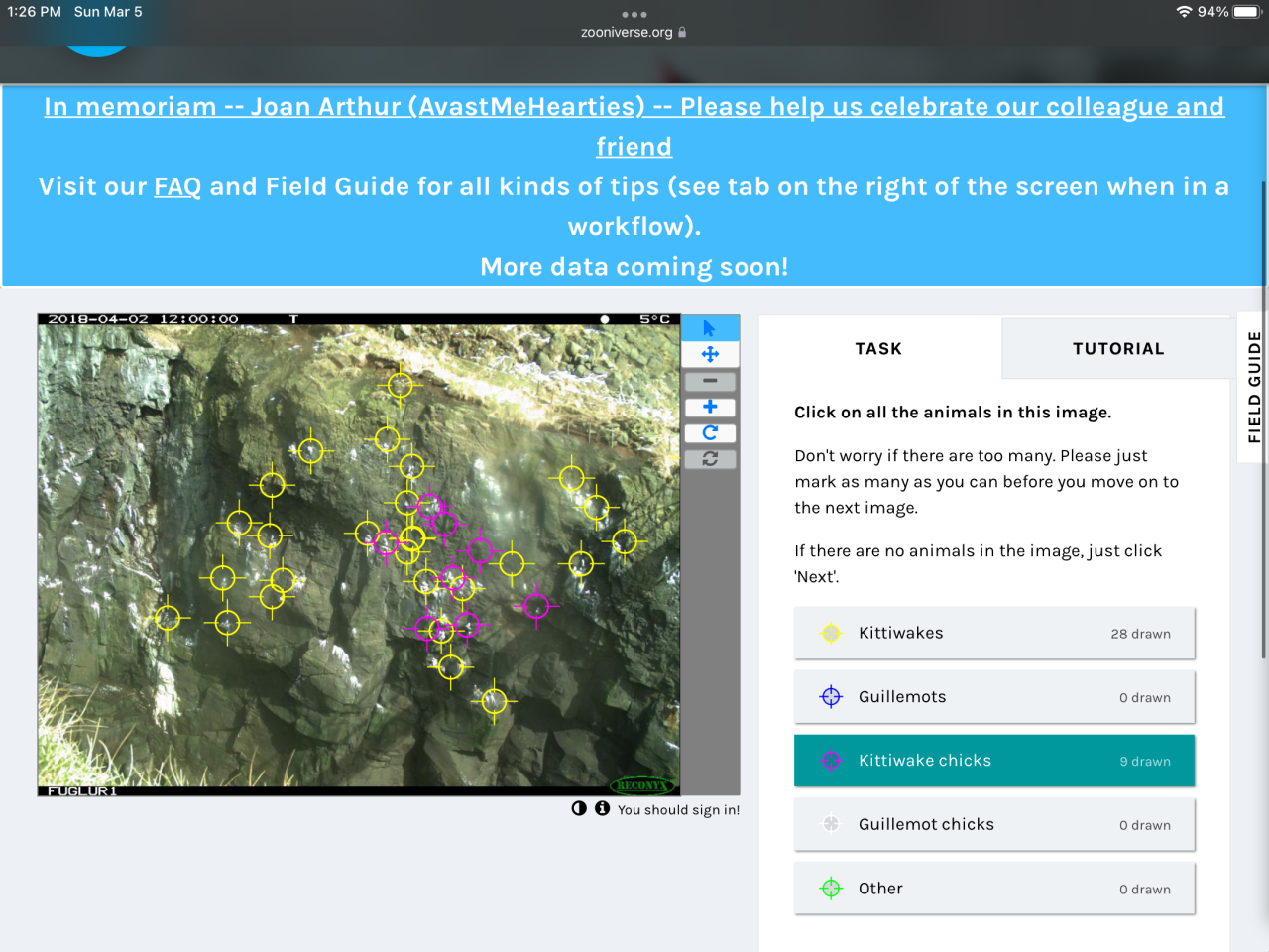
Task: Click the FUGLUR1 camera label
Action: coord(82,791)
